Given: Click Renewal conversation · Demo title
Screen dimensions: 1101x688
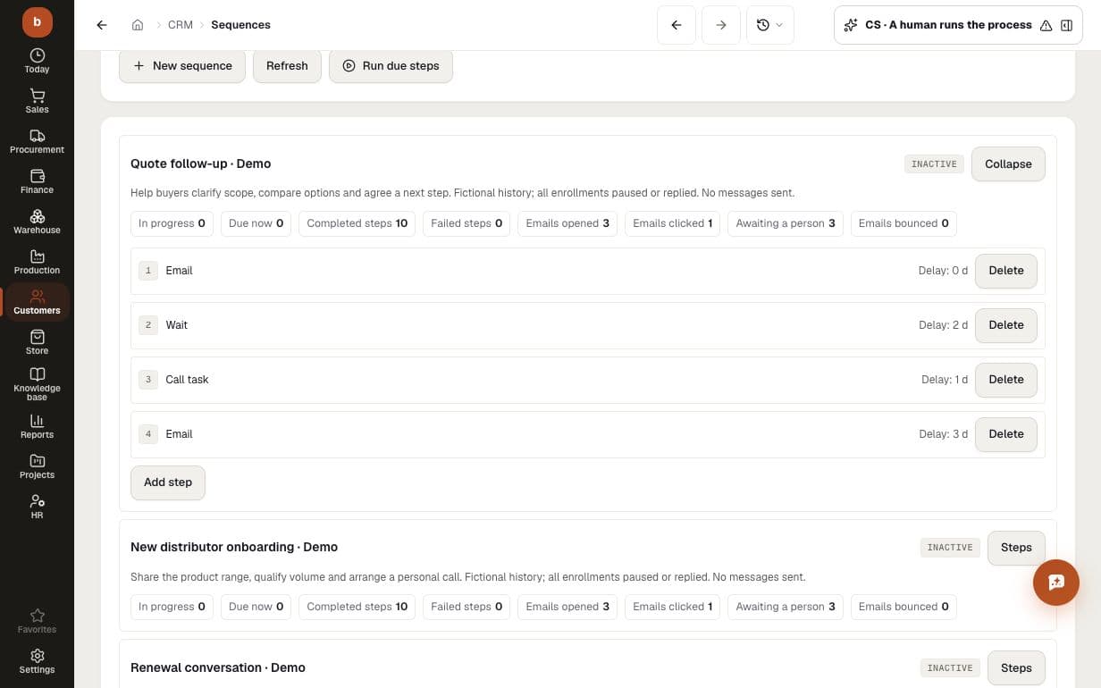Looking at the screenshot, I should [218, 667].
